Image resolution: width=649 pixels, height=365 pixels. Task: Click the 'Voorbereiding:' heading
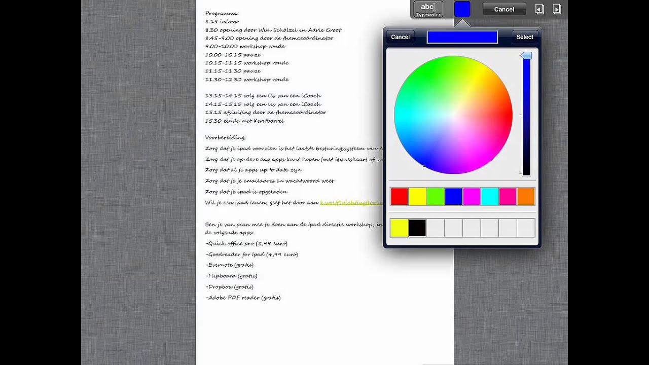225,137
